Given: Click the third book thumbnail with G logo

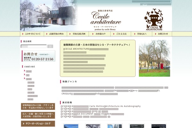Looking at the screenshot, I should pos(115,126).
